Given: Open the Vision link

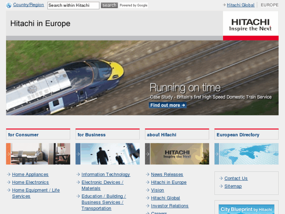Looking at the screenshot, I should click(158, 190).
